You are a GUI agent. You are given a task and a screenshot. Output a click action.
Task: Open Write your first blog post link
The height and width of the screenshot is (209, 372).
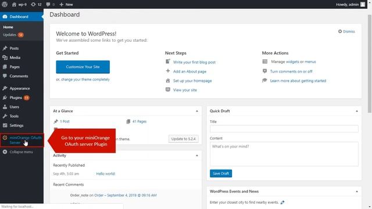(194, 62)
